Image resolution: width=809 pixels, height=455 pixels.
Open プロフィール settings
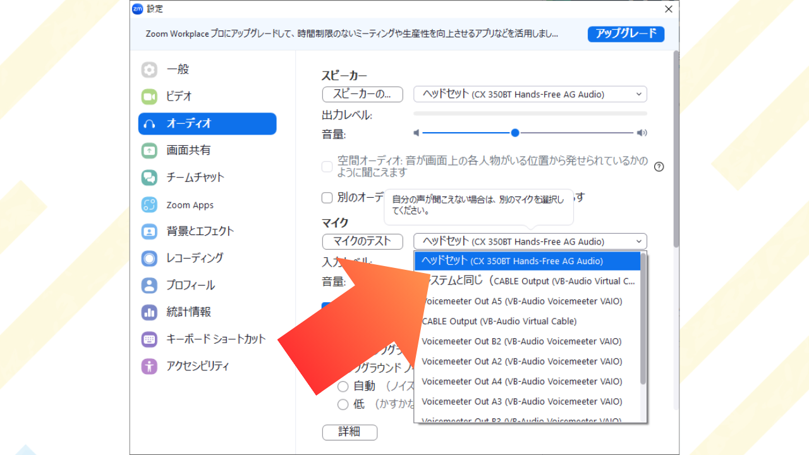207,285
